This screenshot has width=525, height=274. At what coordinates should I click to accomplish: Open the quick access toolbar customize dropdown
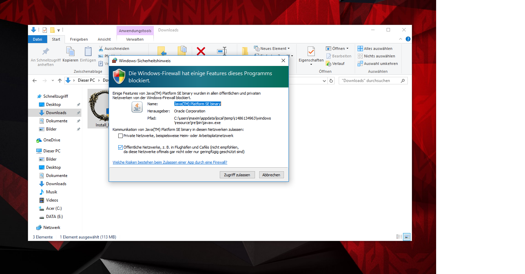(58, 30)
